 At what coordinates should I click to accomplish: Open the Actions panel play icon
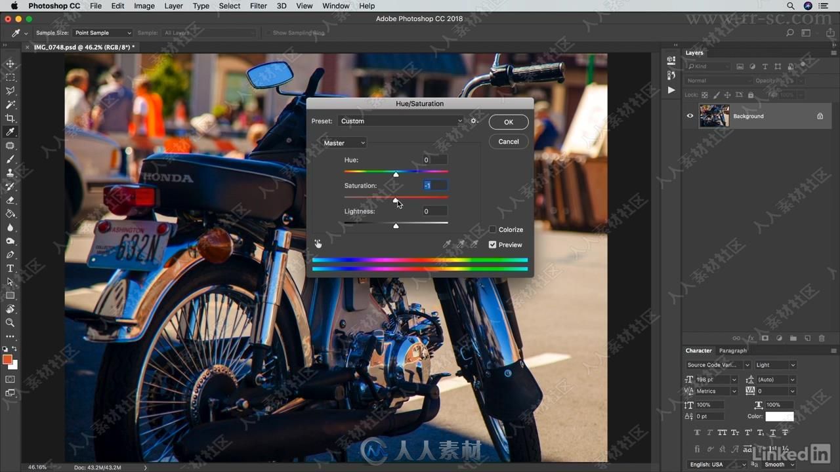click(671, 90)
